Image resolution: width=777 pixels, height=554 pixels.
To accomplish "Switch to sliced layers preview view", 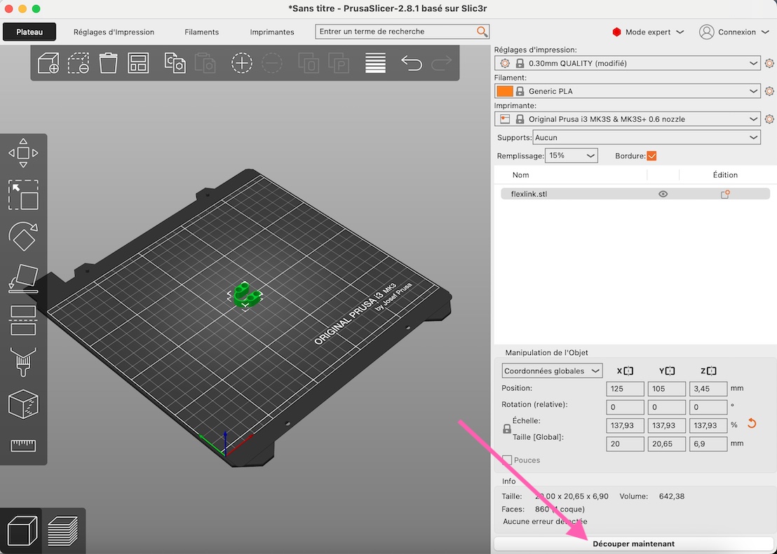I will coord(63,531).
